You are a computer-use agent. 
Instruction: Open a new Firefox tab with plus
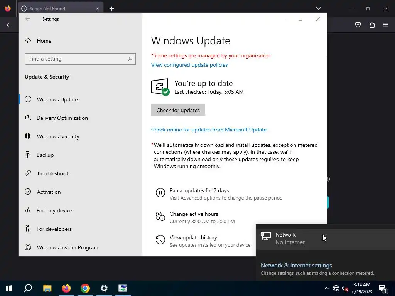coord(111,9)
